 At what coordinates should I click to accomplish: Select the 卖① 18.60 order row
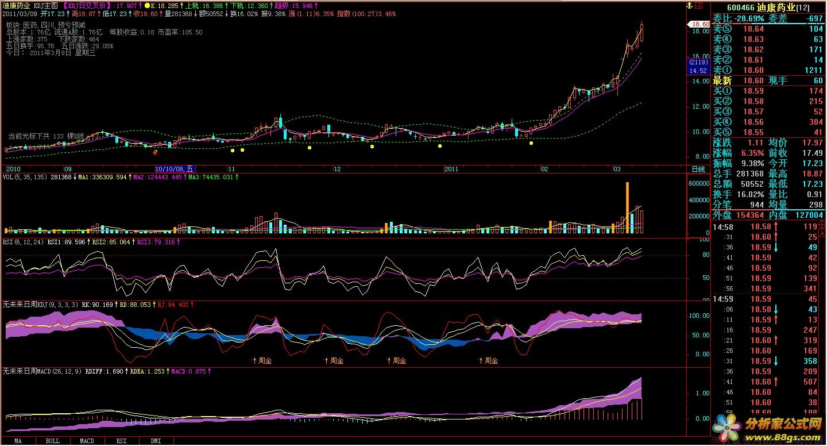click(x=768, y=70)
